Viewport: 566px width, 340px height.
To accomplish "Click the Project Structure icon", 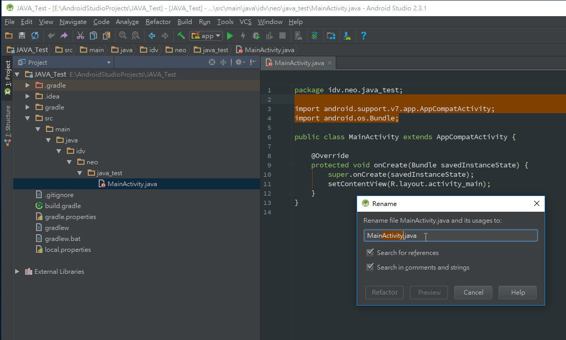I will tap(331, 35).
